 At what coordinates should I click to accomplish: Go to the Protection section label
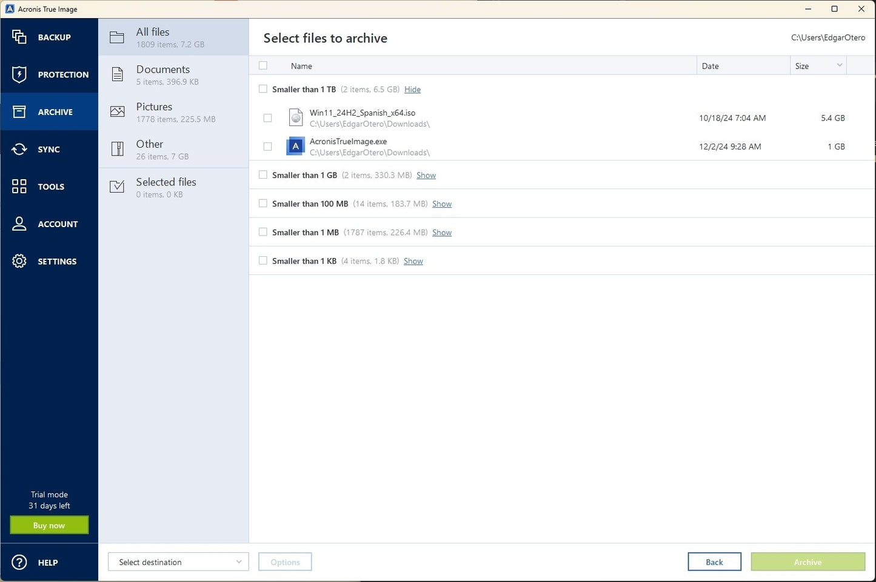pos(63,75)
